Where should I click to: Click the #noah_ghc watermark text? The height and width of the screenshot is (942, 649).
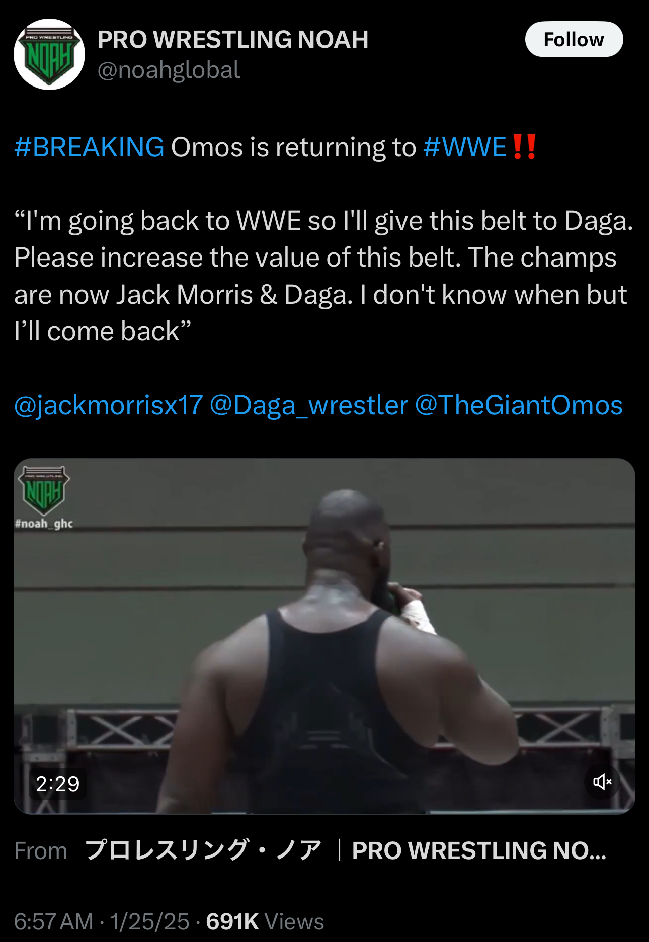pos(44,524)
